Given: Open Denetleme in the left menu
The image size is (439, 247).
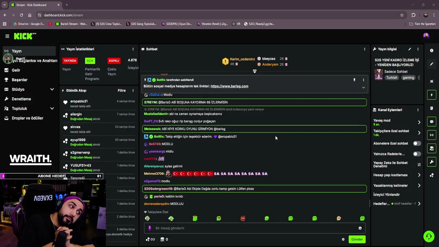Looking at the screenshot, I should click(x=29, y=99).
